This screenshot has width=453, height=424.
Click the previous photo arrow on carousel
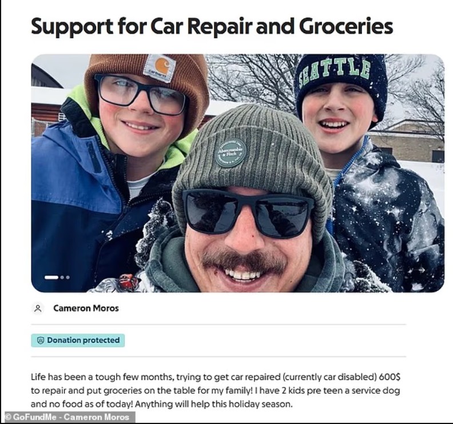401,270
